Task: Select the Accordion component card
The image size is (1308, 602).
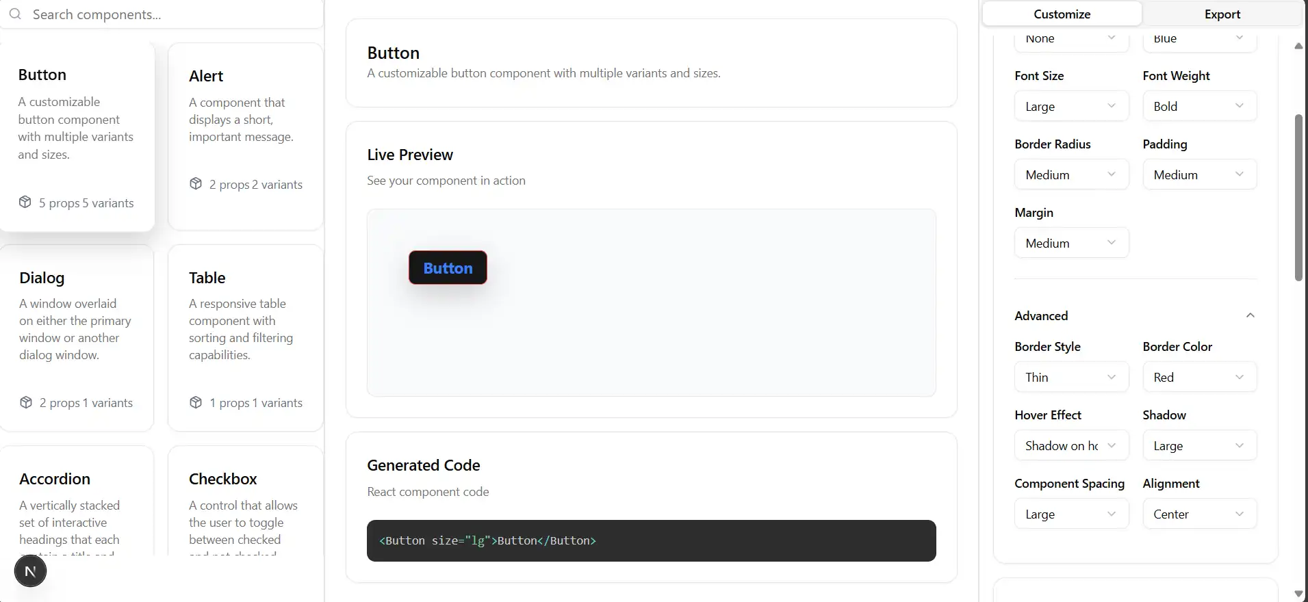Action: click(77, 506)
